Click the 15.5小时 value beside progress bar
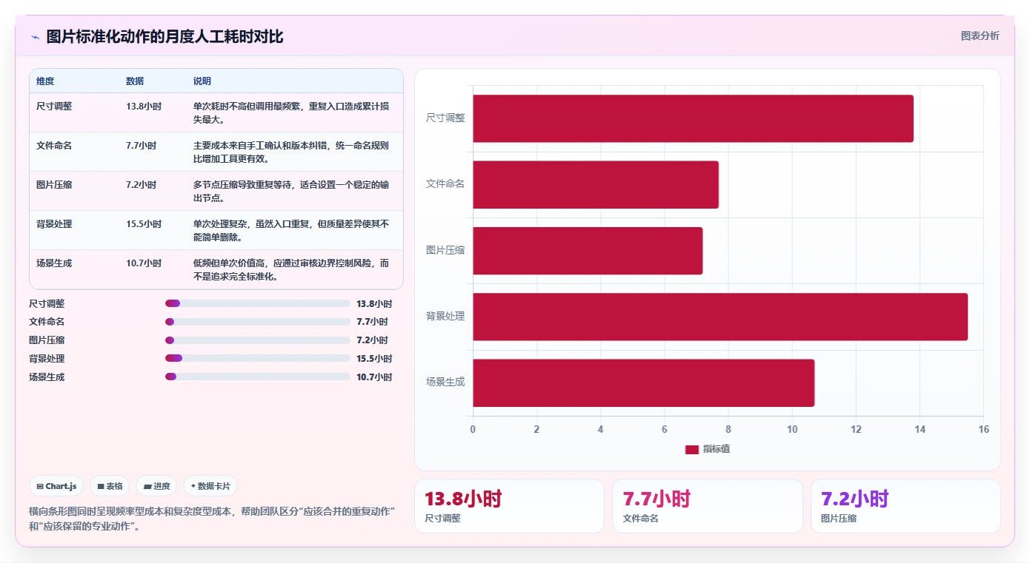The image size is (1030, 563). tap(374, 359)
